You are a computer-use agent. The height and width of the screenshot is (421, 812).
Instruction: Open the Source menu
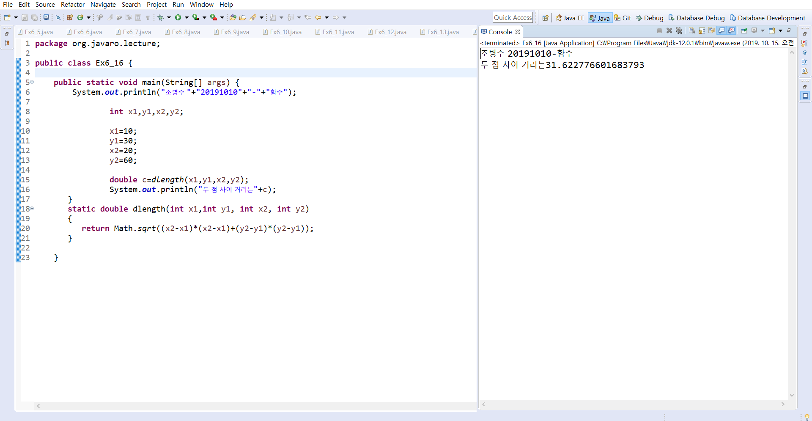45,4
